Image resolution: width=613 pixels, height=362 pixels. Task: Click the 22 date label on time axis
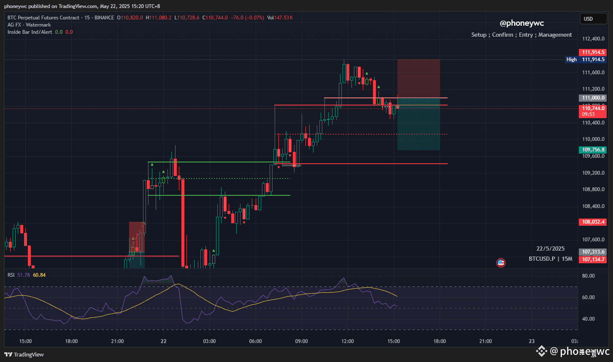[x=164, y=341]
